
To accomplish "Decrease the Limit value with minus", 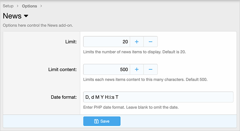I will [150, 42].
